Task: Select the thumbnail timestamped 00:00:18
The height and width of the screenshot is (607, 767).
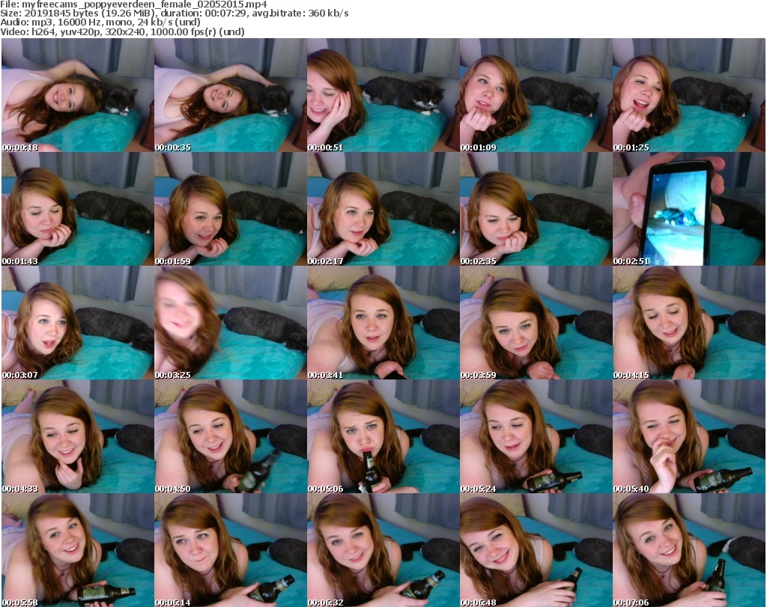Action: [78, 95]
